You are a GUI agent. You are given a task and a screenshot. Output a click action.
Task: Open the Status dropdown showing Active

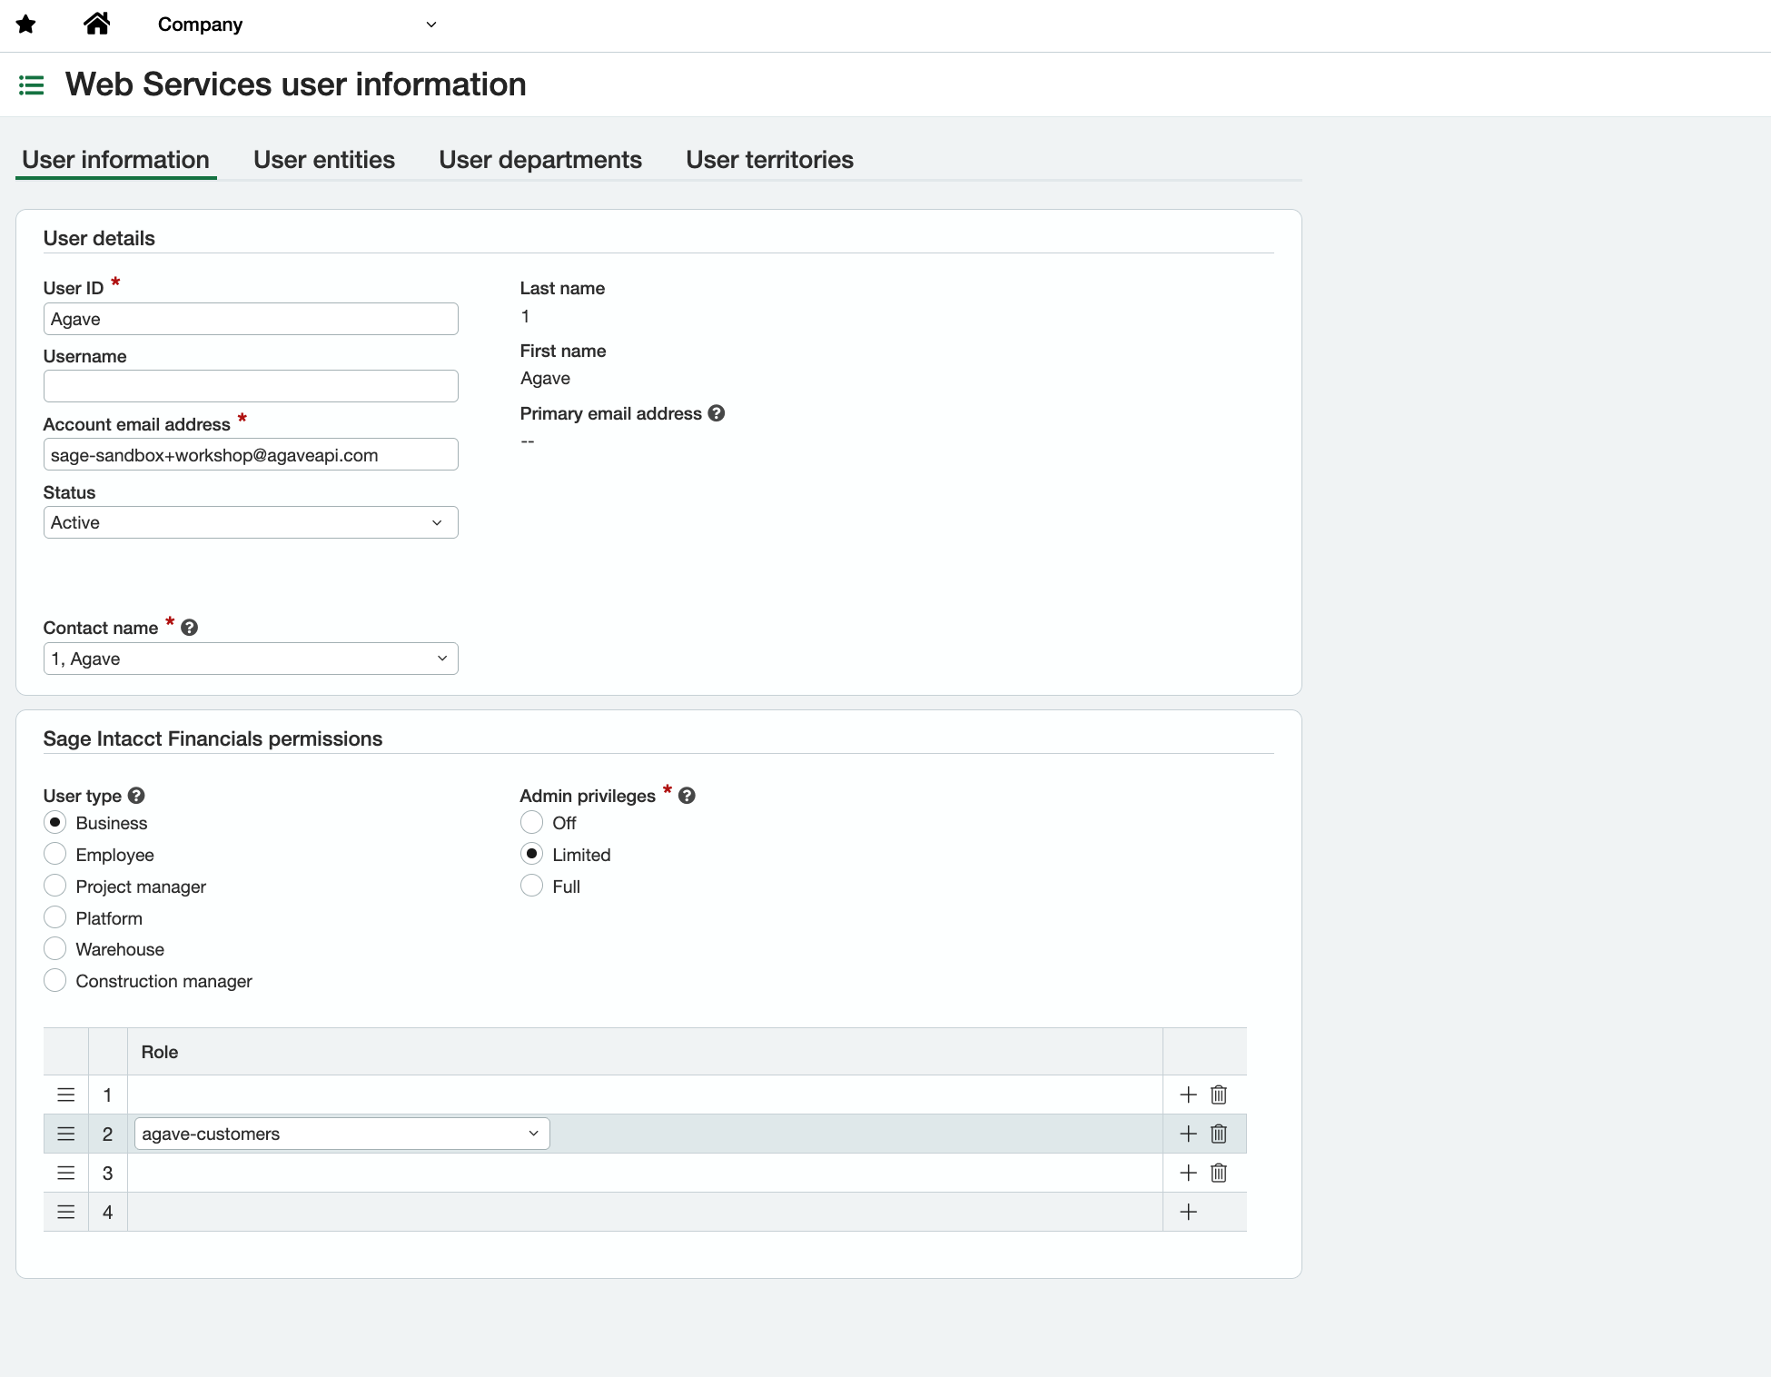point(251,522)
